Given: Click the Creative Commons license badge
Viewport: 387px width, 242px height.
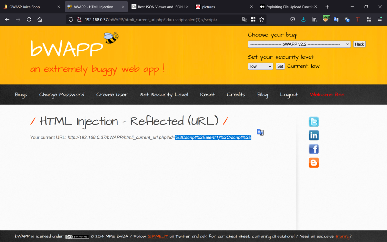Looking at the screenshot, I should coord(77,237).
